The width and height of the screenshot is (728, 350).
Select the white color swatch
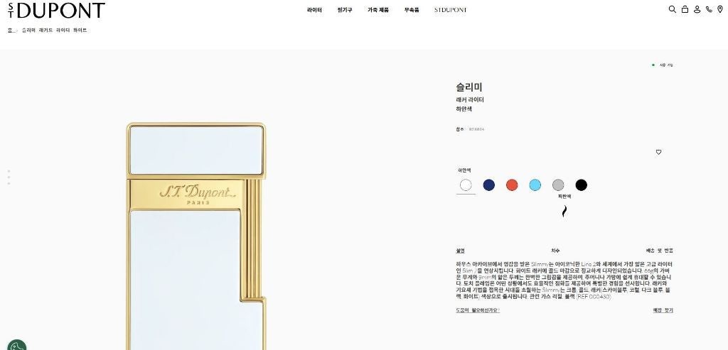point(466,185)
